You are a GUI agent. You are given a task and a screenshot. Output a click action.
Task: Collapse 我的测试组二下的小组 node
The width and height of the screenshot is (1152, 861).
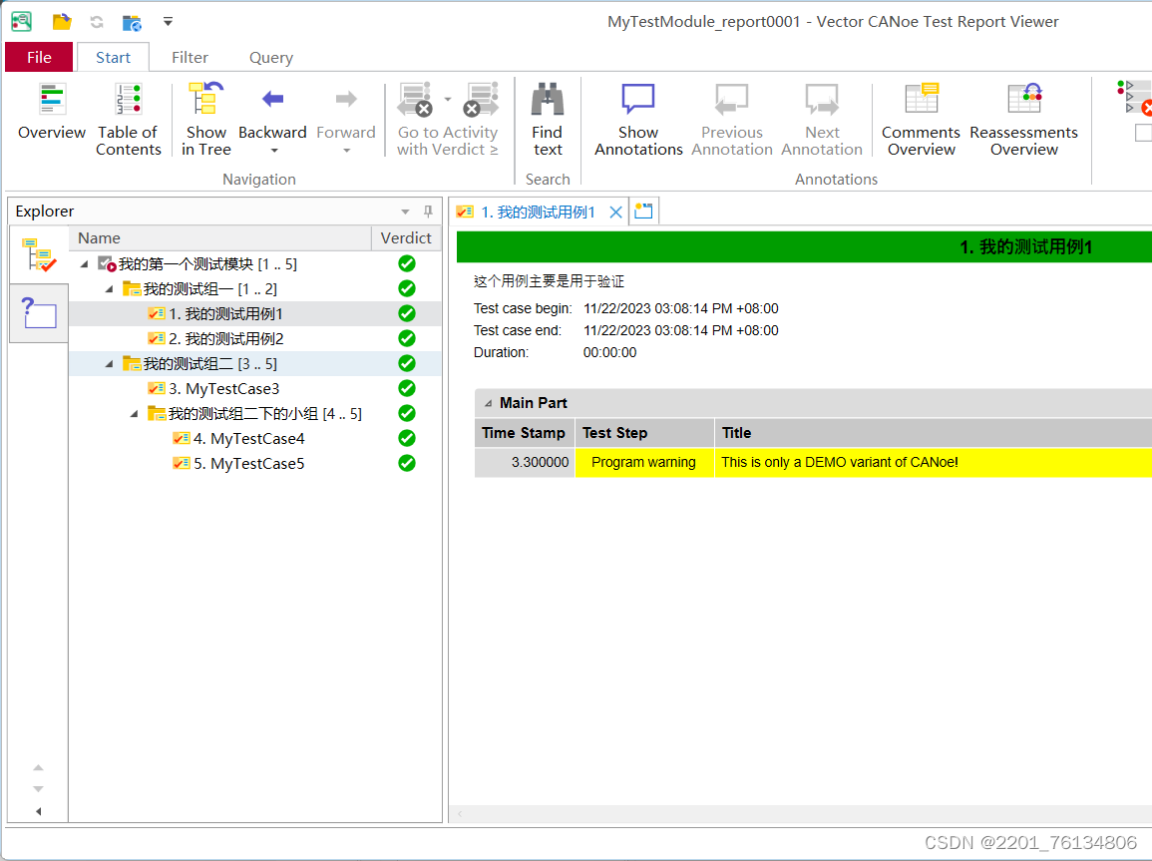[x=134, y=413]
